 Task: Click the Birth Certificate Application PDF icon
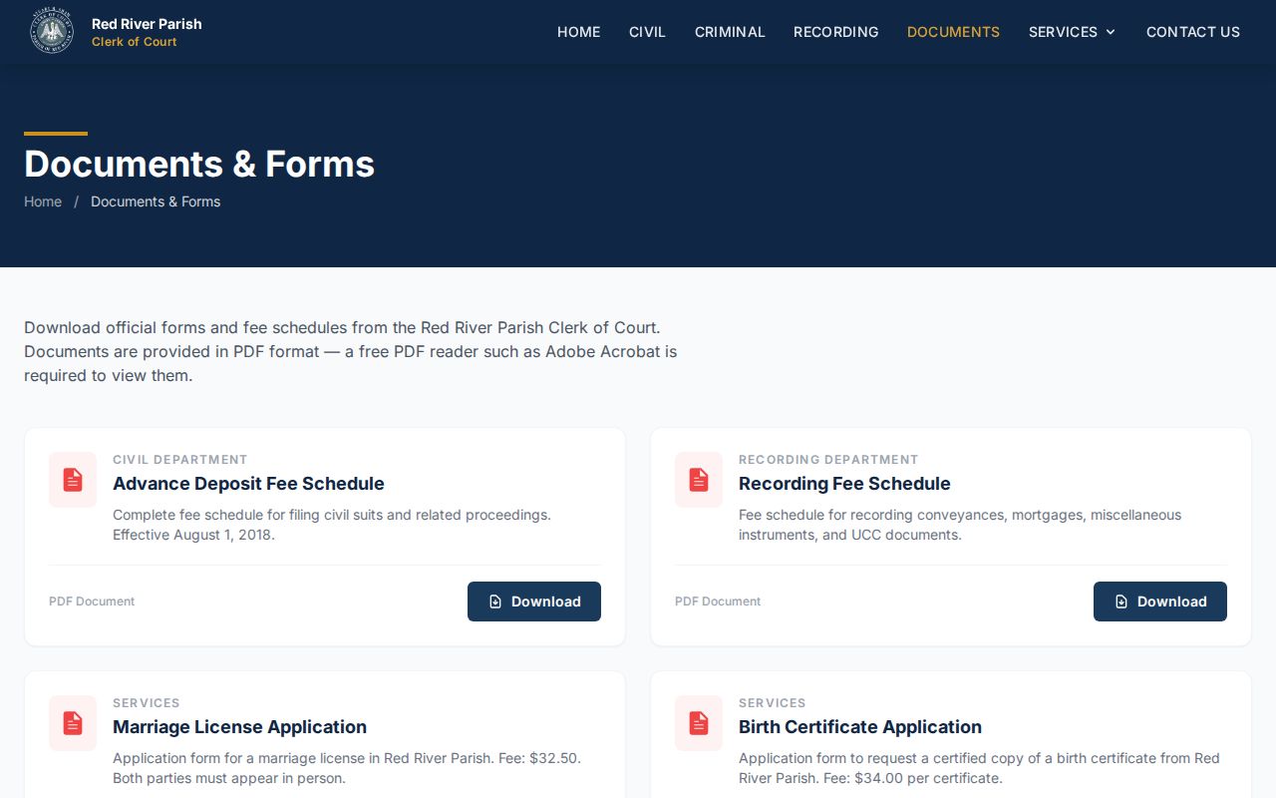699,723
